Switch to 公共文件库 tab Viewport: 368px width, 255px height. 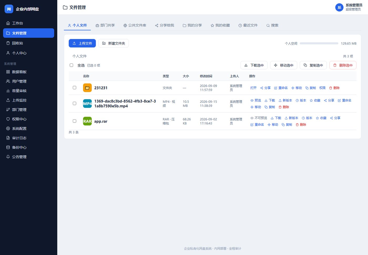pyautogui.click(x=135, y=25)
